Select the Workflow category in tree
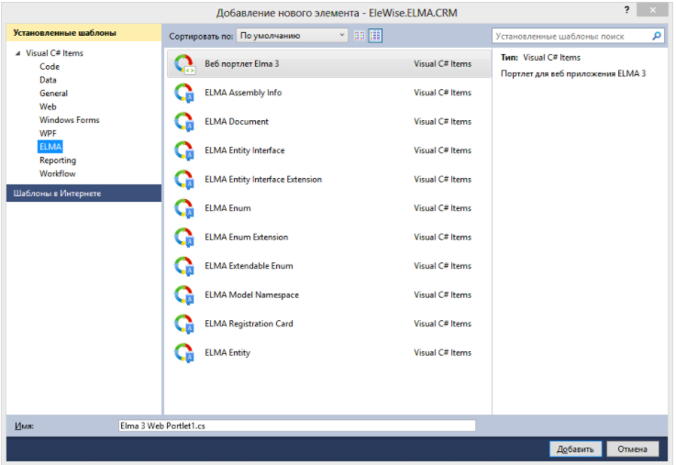Viewport: 676px width, 465px height. [57, 173]
